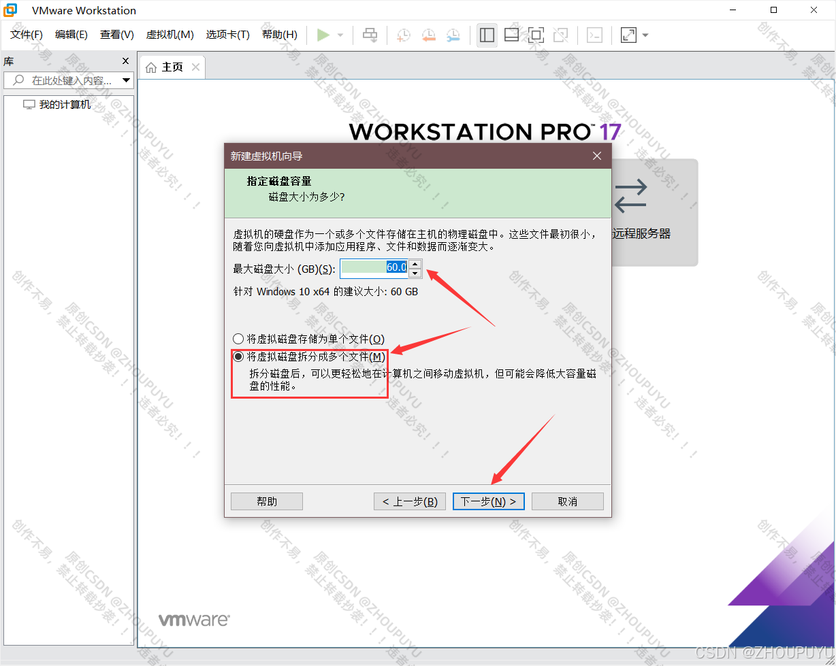Open the 文件(F) menu
The width and height of the screenshot is (836, 666).
pyautogui.click(x=27, y=35)
